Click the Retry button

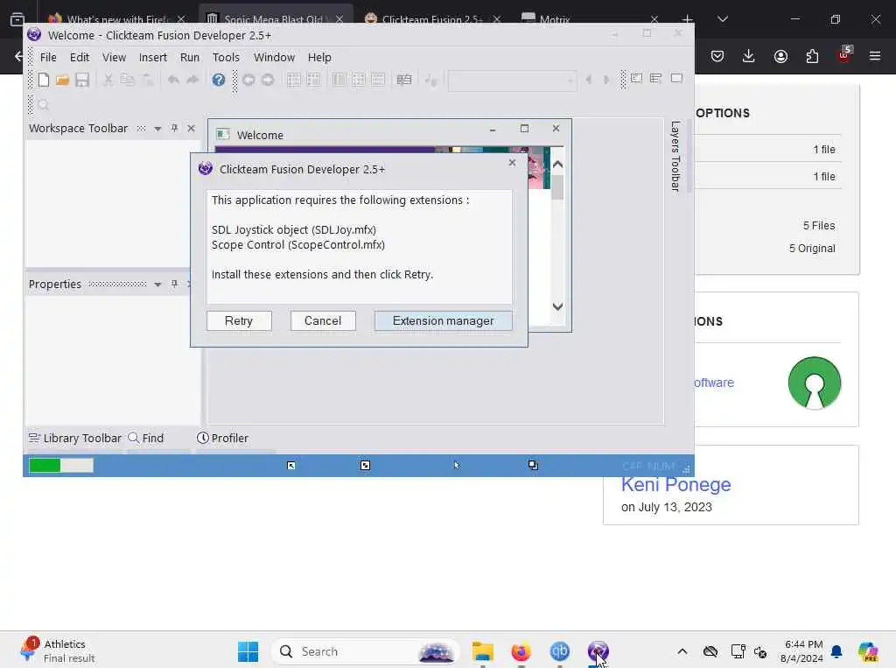[239, 320]
